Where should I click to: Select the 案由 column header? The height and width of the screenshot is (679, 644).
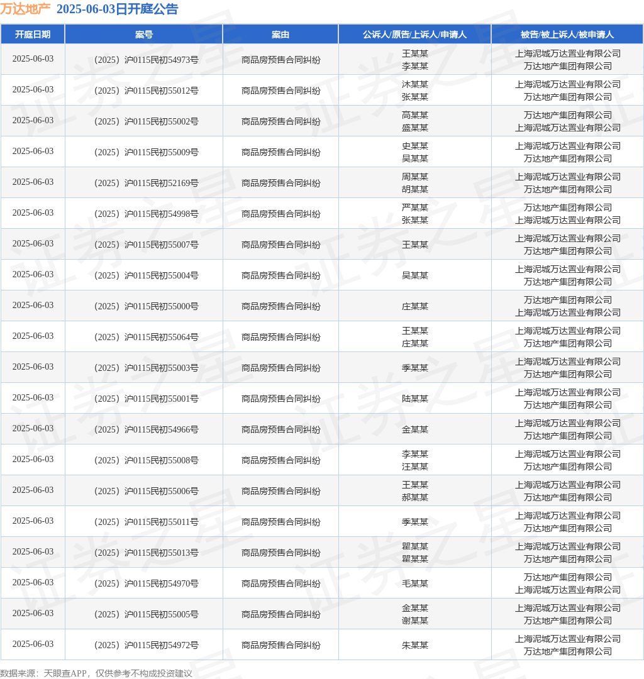click(x=280, y=34)
